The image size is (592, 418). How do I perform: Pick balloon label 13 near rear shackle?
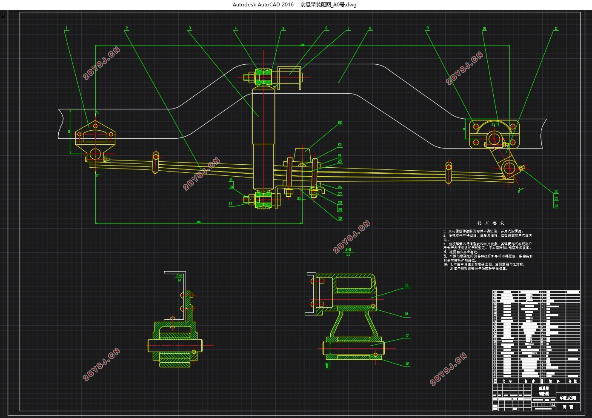(x=556, y=199)
